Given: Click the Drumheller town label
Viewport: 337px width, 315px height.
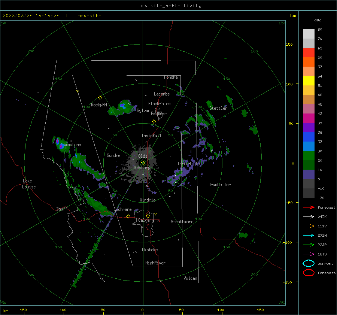Looking at the screenshot, I should (x=219, y=185).
